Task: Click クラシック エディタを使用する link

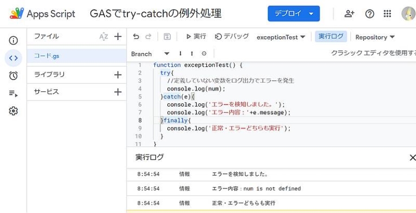Action: point(374,53)
